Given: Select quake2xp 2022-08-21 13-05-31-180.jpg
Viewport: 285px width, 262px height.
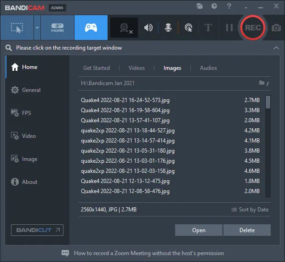Looking at the screenshot, I should point(171,151).
